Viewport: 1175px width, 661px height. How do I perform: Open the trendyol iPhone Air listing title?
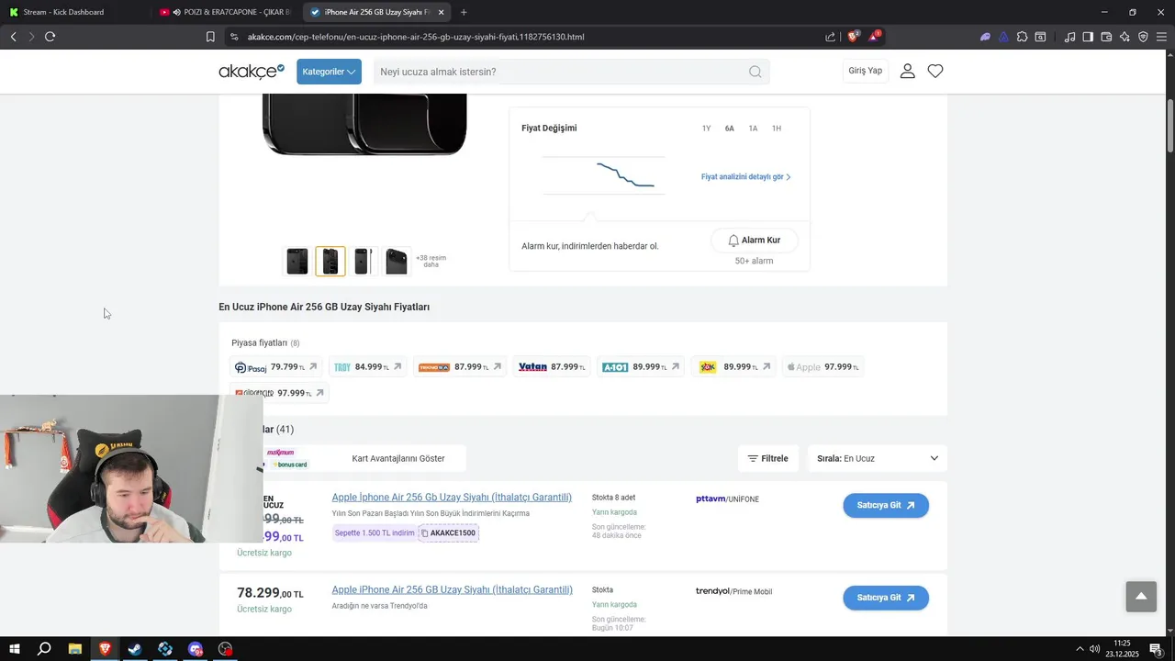tap(453, 590)
